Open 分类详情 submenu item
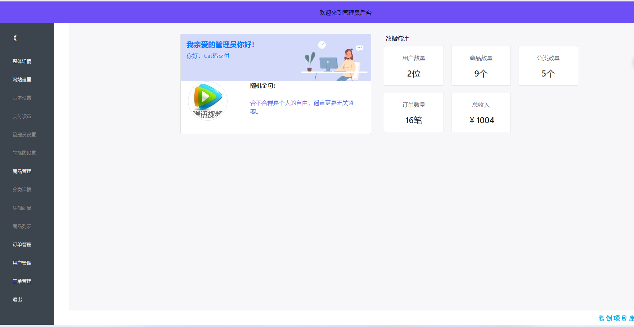Viewport: 634px width, 327px height. tap(22, 190)
